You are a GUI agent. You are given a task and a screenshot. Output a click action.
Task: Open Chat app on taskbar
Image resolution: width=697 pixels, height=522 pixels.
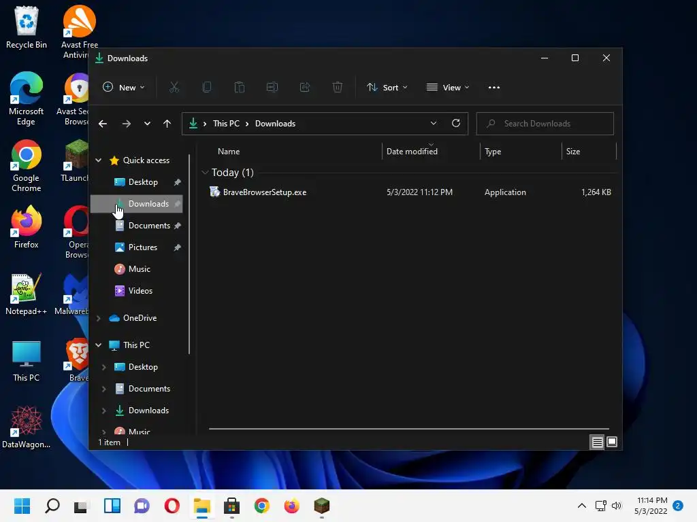142,506
